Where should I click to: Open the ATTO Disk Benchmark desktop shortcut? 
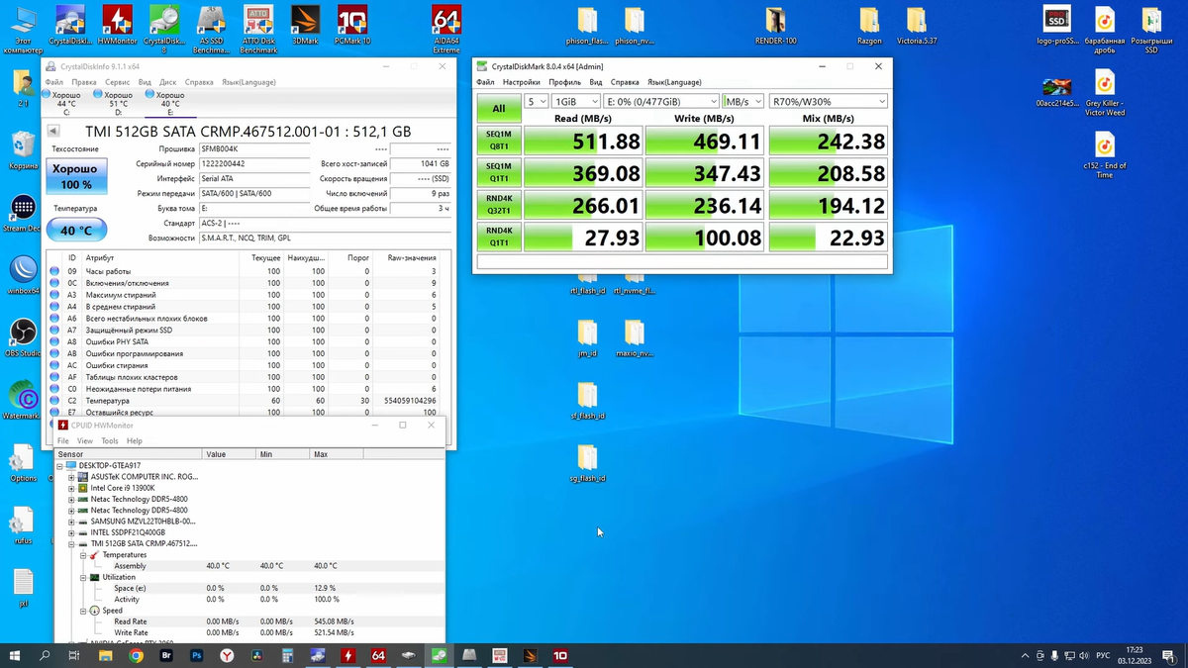[x=258, y=28]
